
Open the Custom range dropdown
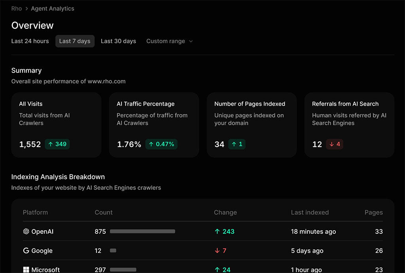coord(165,41)
